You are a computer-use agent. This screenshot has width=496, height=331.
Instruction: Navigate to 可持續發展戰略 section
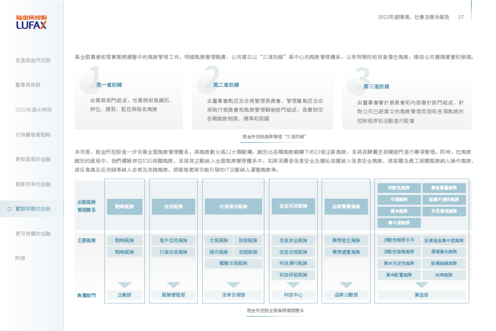pyautogui.click(x=33, y=134)
